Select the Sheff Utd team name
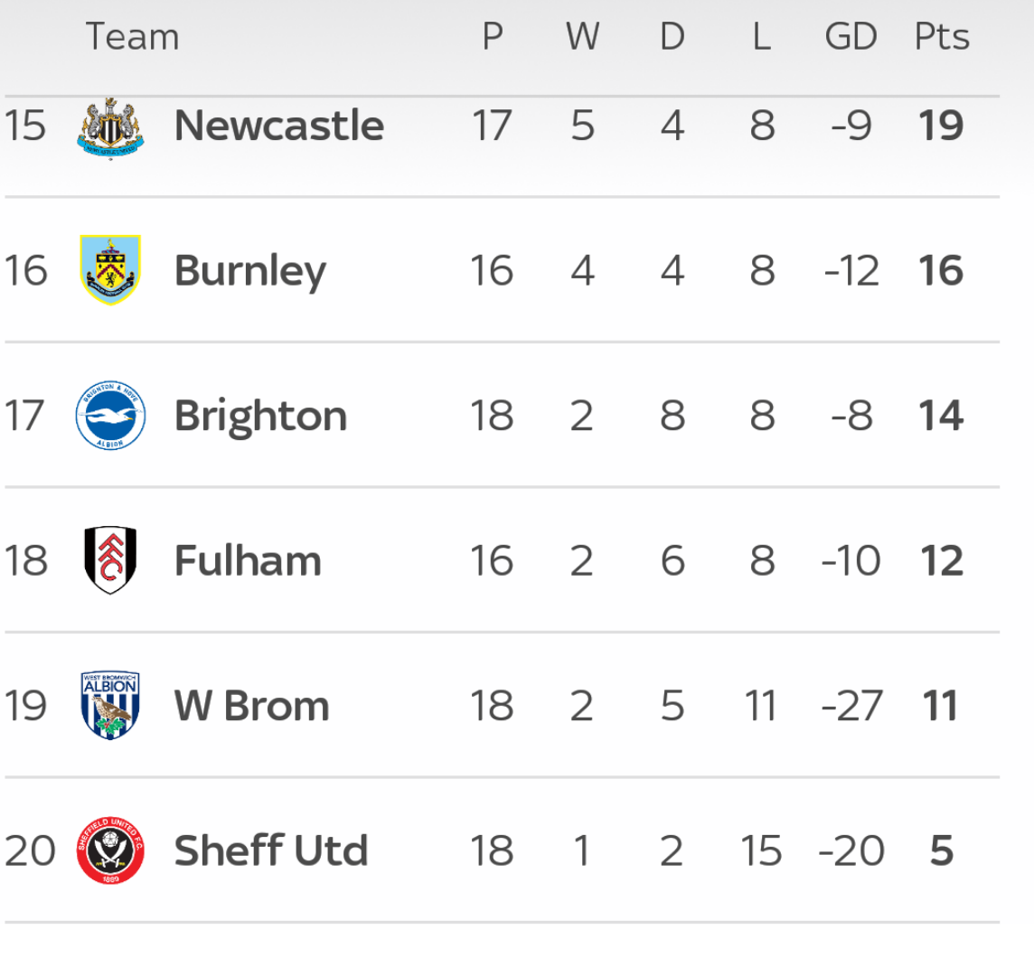Image resolution: width=1034 pixels, height=976 pixels. [271, 850]
